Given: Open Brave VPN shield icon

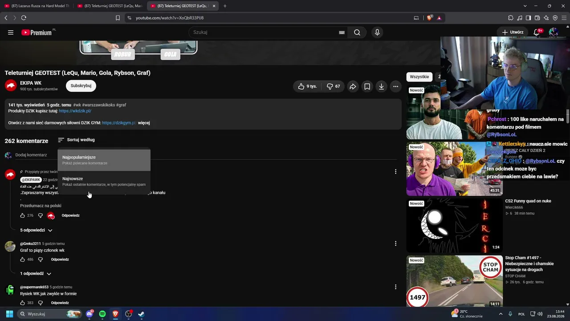Looking at the screenshot, I should pos(555,18).
